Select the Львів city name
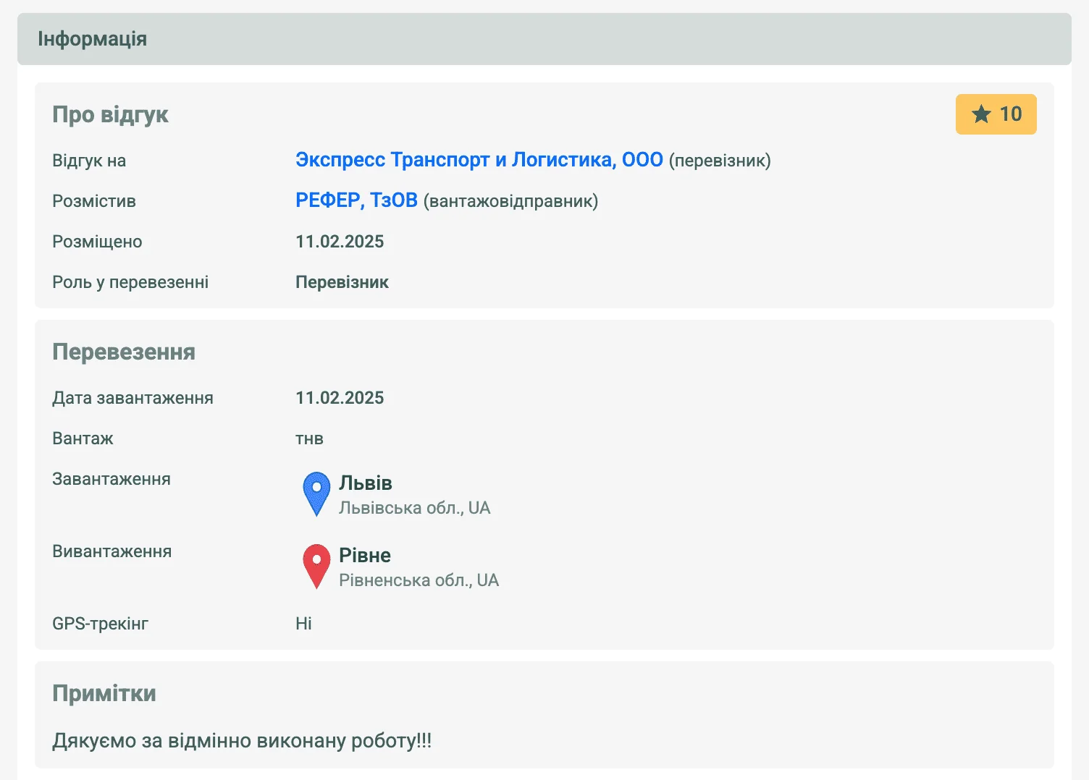 [x=365, y=483]
